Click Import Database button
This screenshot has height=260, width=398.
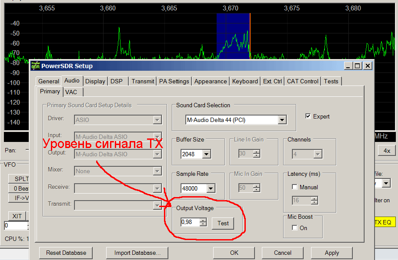pyautogui.click(x=137, y=253)
